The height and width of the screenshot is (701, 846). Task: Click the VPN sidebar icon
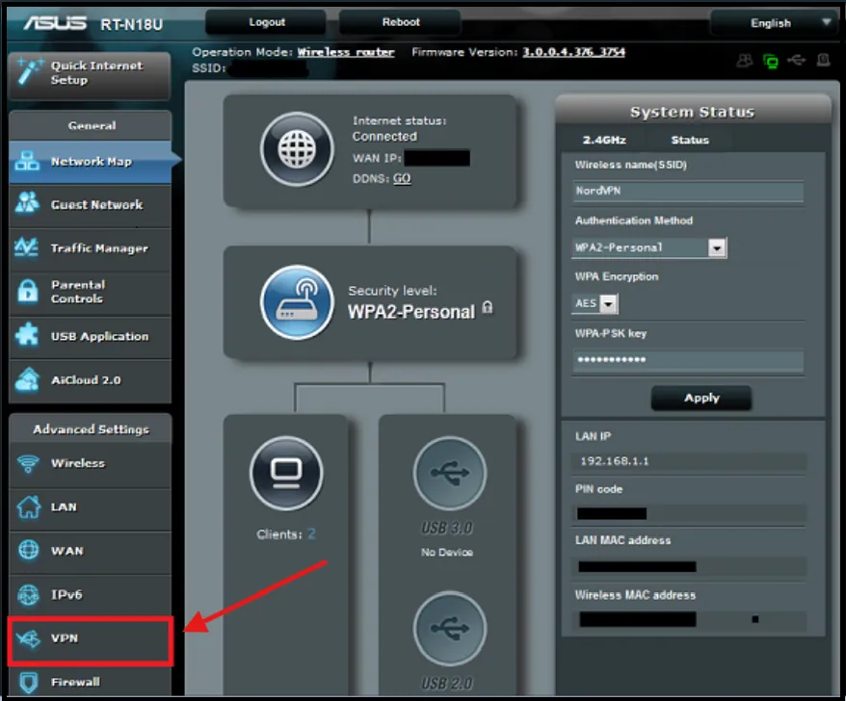pyautogui.click(x=28, y=639)
